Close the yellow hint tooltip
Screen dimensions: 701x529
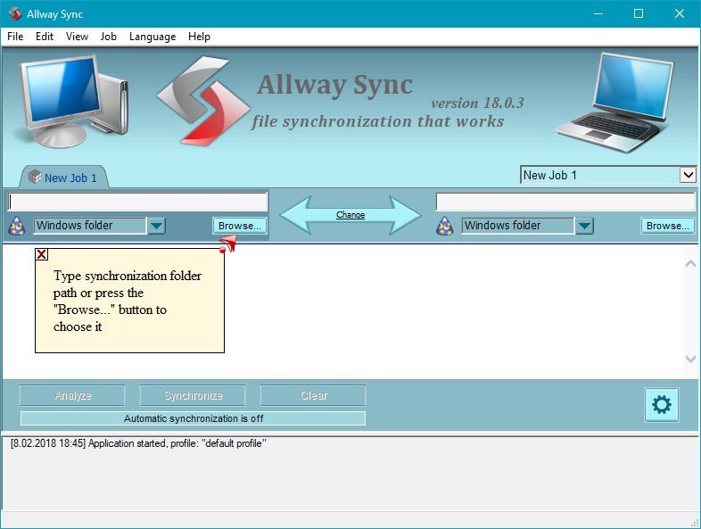pos(42,254)
